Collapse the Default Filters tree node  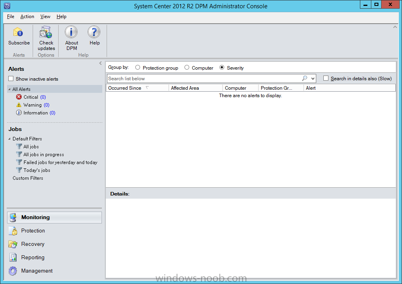pos(9,139)
